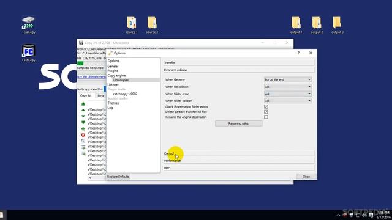Screen dimensions: 392x220
Task: Select Themes in options tree
Action: pos(113,103)
